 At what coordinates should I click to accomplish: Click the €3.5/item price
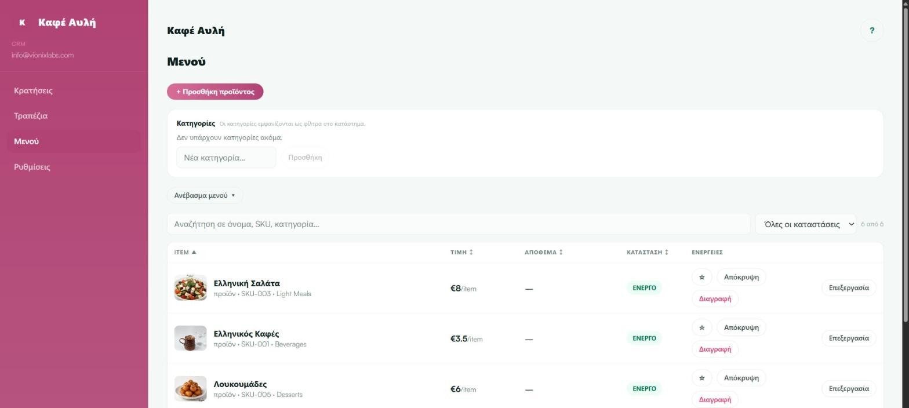point(467,339)
